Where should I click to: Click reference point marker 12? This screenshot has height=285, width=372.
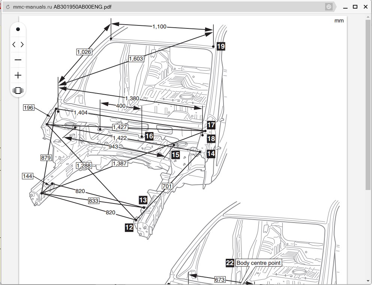[129, 227]
